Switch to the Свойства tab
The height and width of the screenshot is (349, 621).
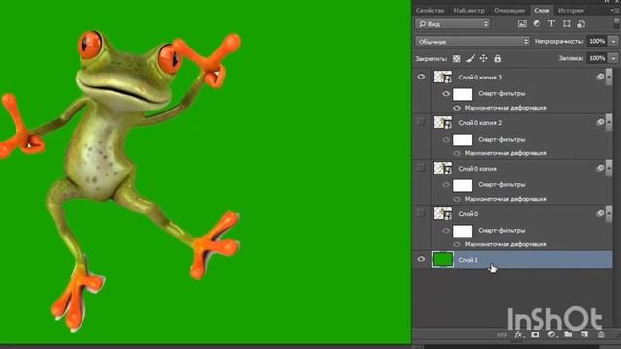coord(430,10)
